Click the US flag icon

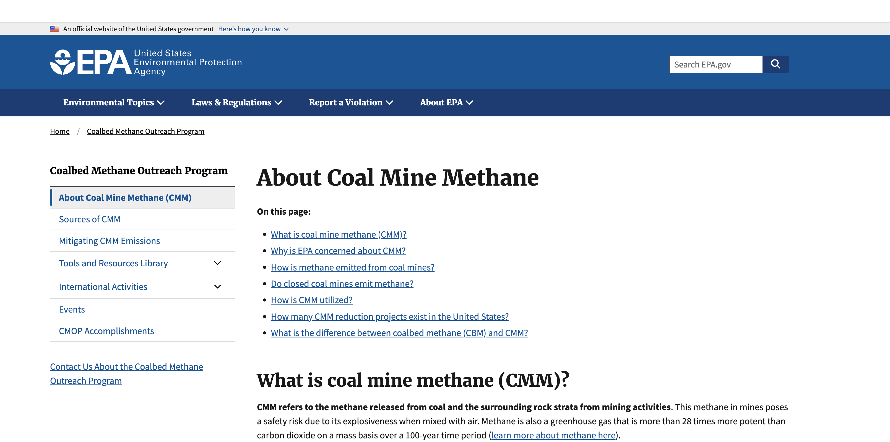pos(54,29)
